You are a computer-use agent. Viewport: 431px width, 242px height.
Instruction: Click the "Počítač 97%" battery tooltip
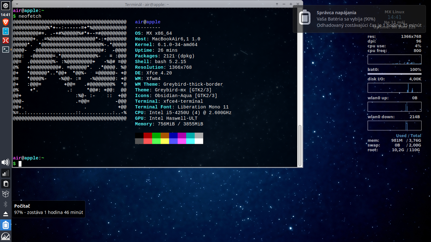tap(48, 209)
